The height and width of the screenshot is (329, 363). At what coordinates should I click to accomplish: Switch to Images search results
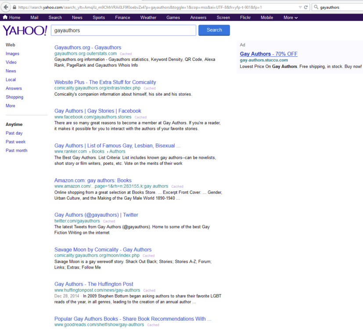point(12,54)
